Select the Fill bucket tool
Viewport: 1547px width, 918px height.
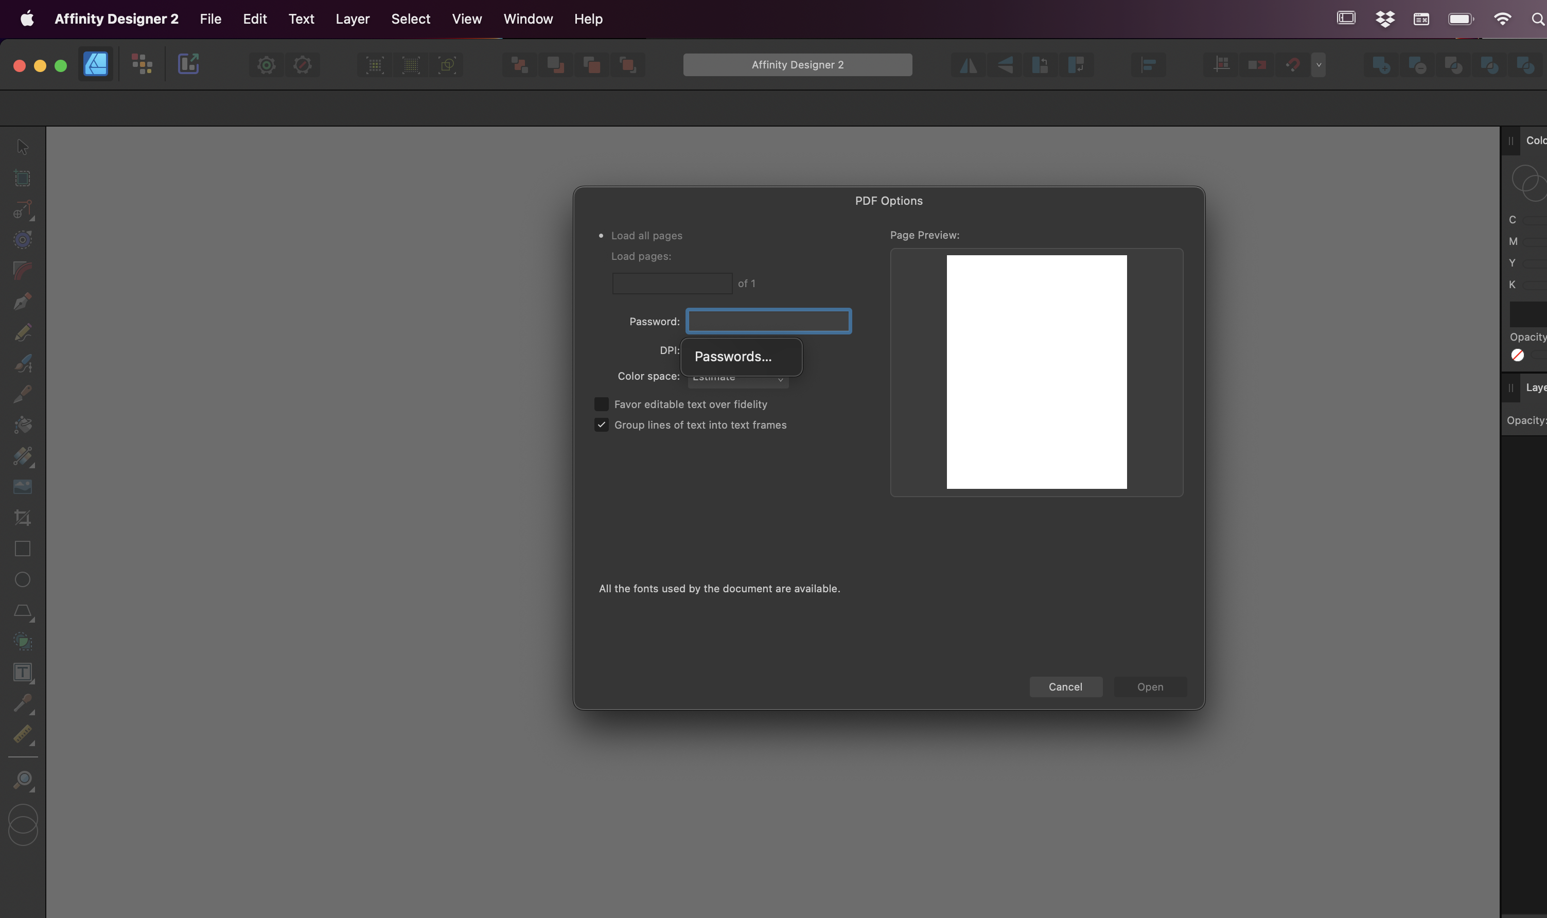(x=22, y=425)
